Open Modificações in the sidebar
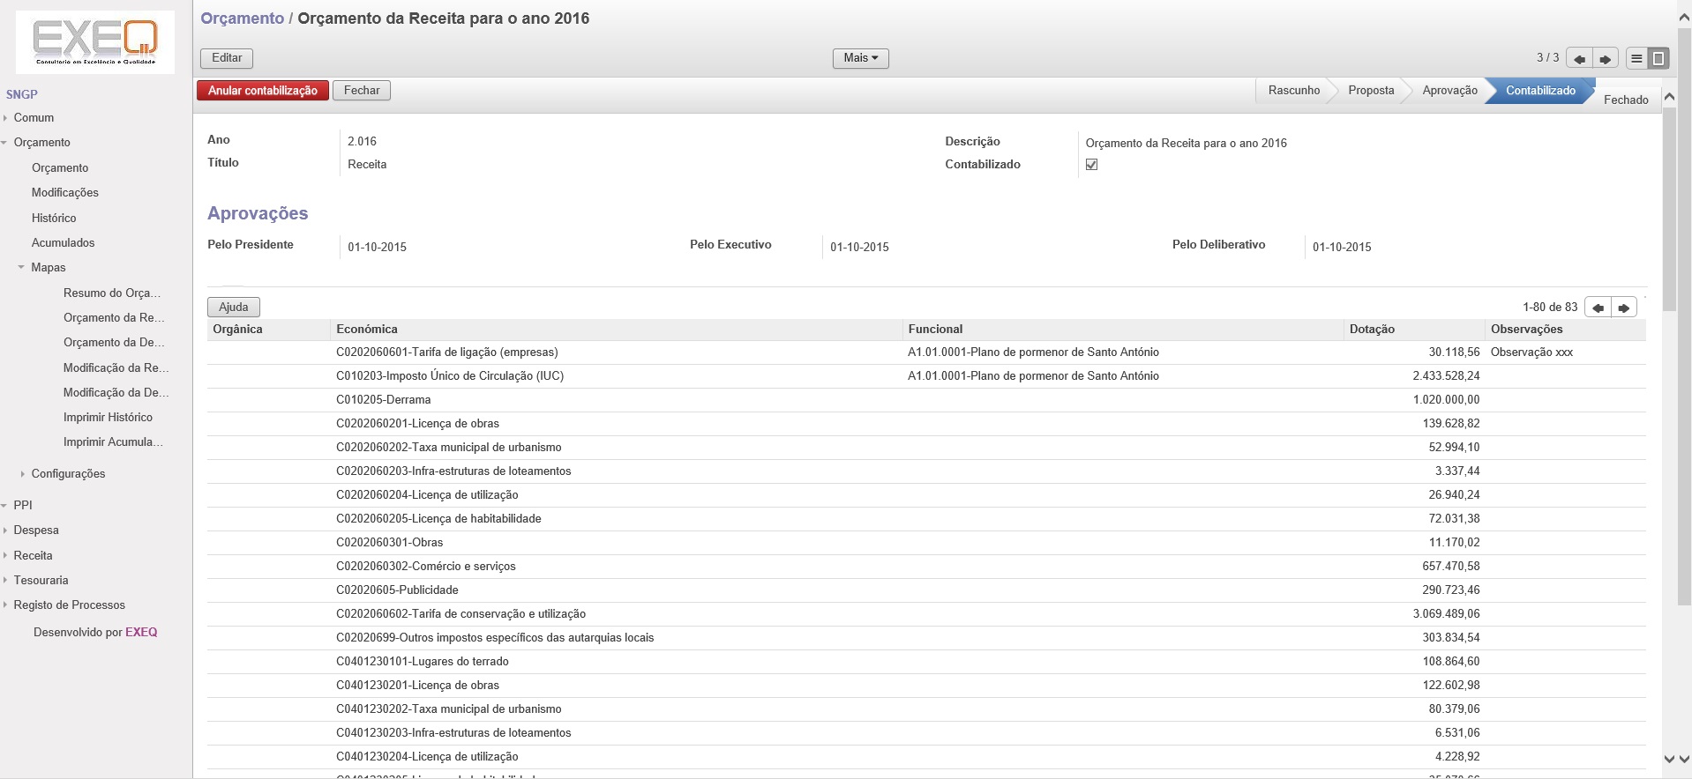Image resolution: width=1692 pixels, height=779 pixels. point(64,193)
